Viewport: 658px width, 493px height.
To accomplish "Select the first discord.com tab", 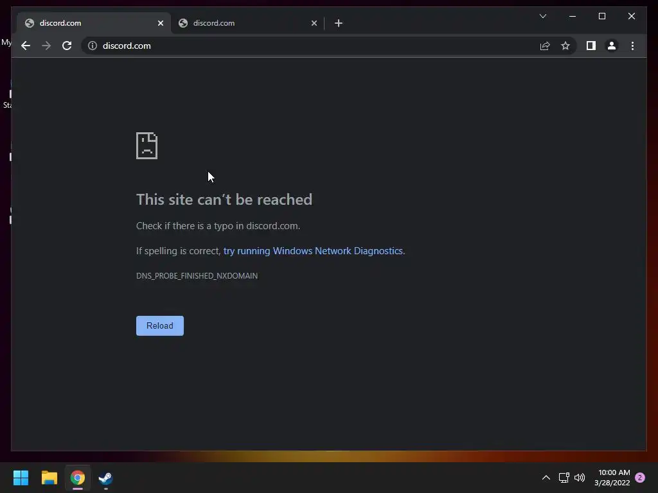I will coord(94,23).
